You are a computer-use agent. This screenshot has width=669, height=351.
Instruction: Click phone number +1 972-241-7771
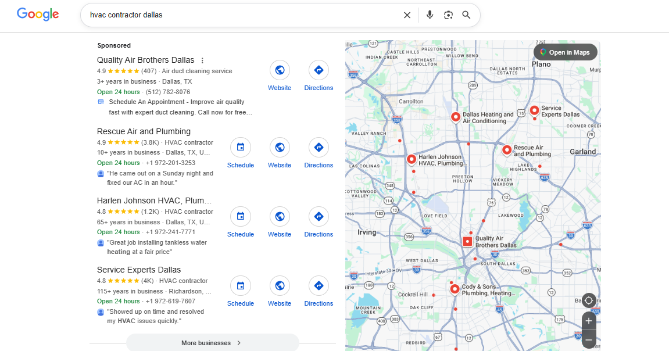(x=171, y=232)
